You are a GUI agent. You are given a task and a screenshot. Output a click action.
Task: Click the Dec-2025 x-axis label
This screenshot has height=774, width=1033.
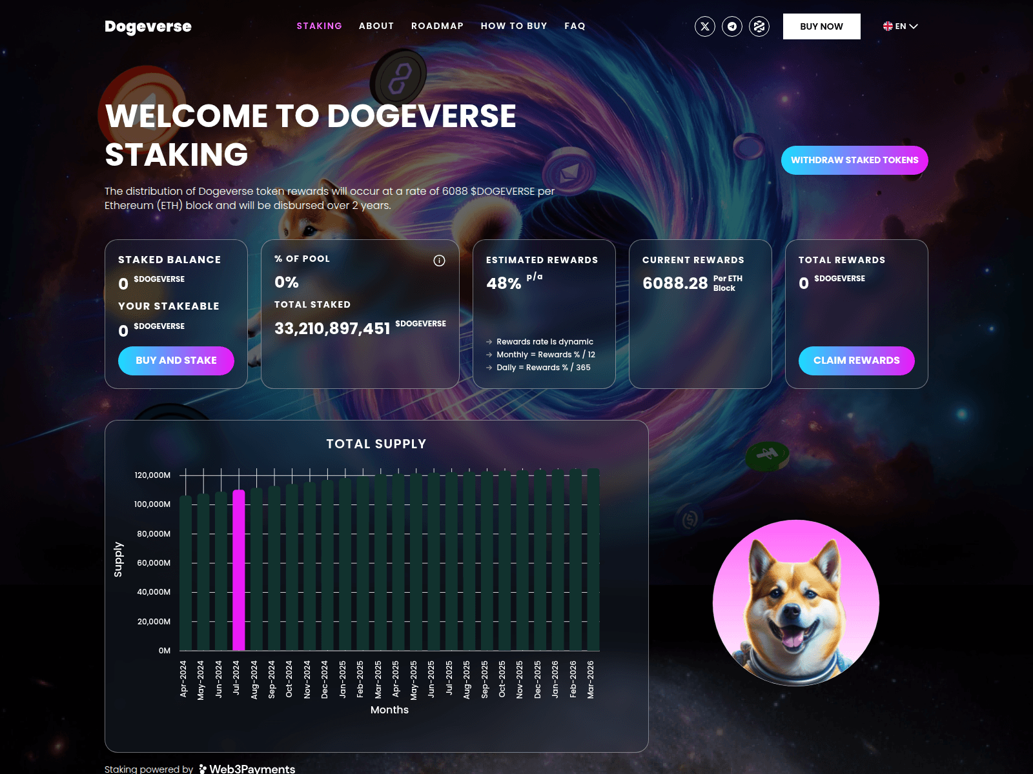537,679
